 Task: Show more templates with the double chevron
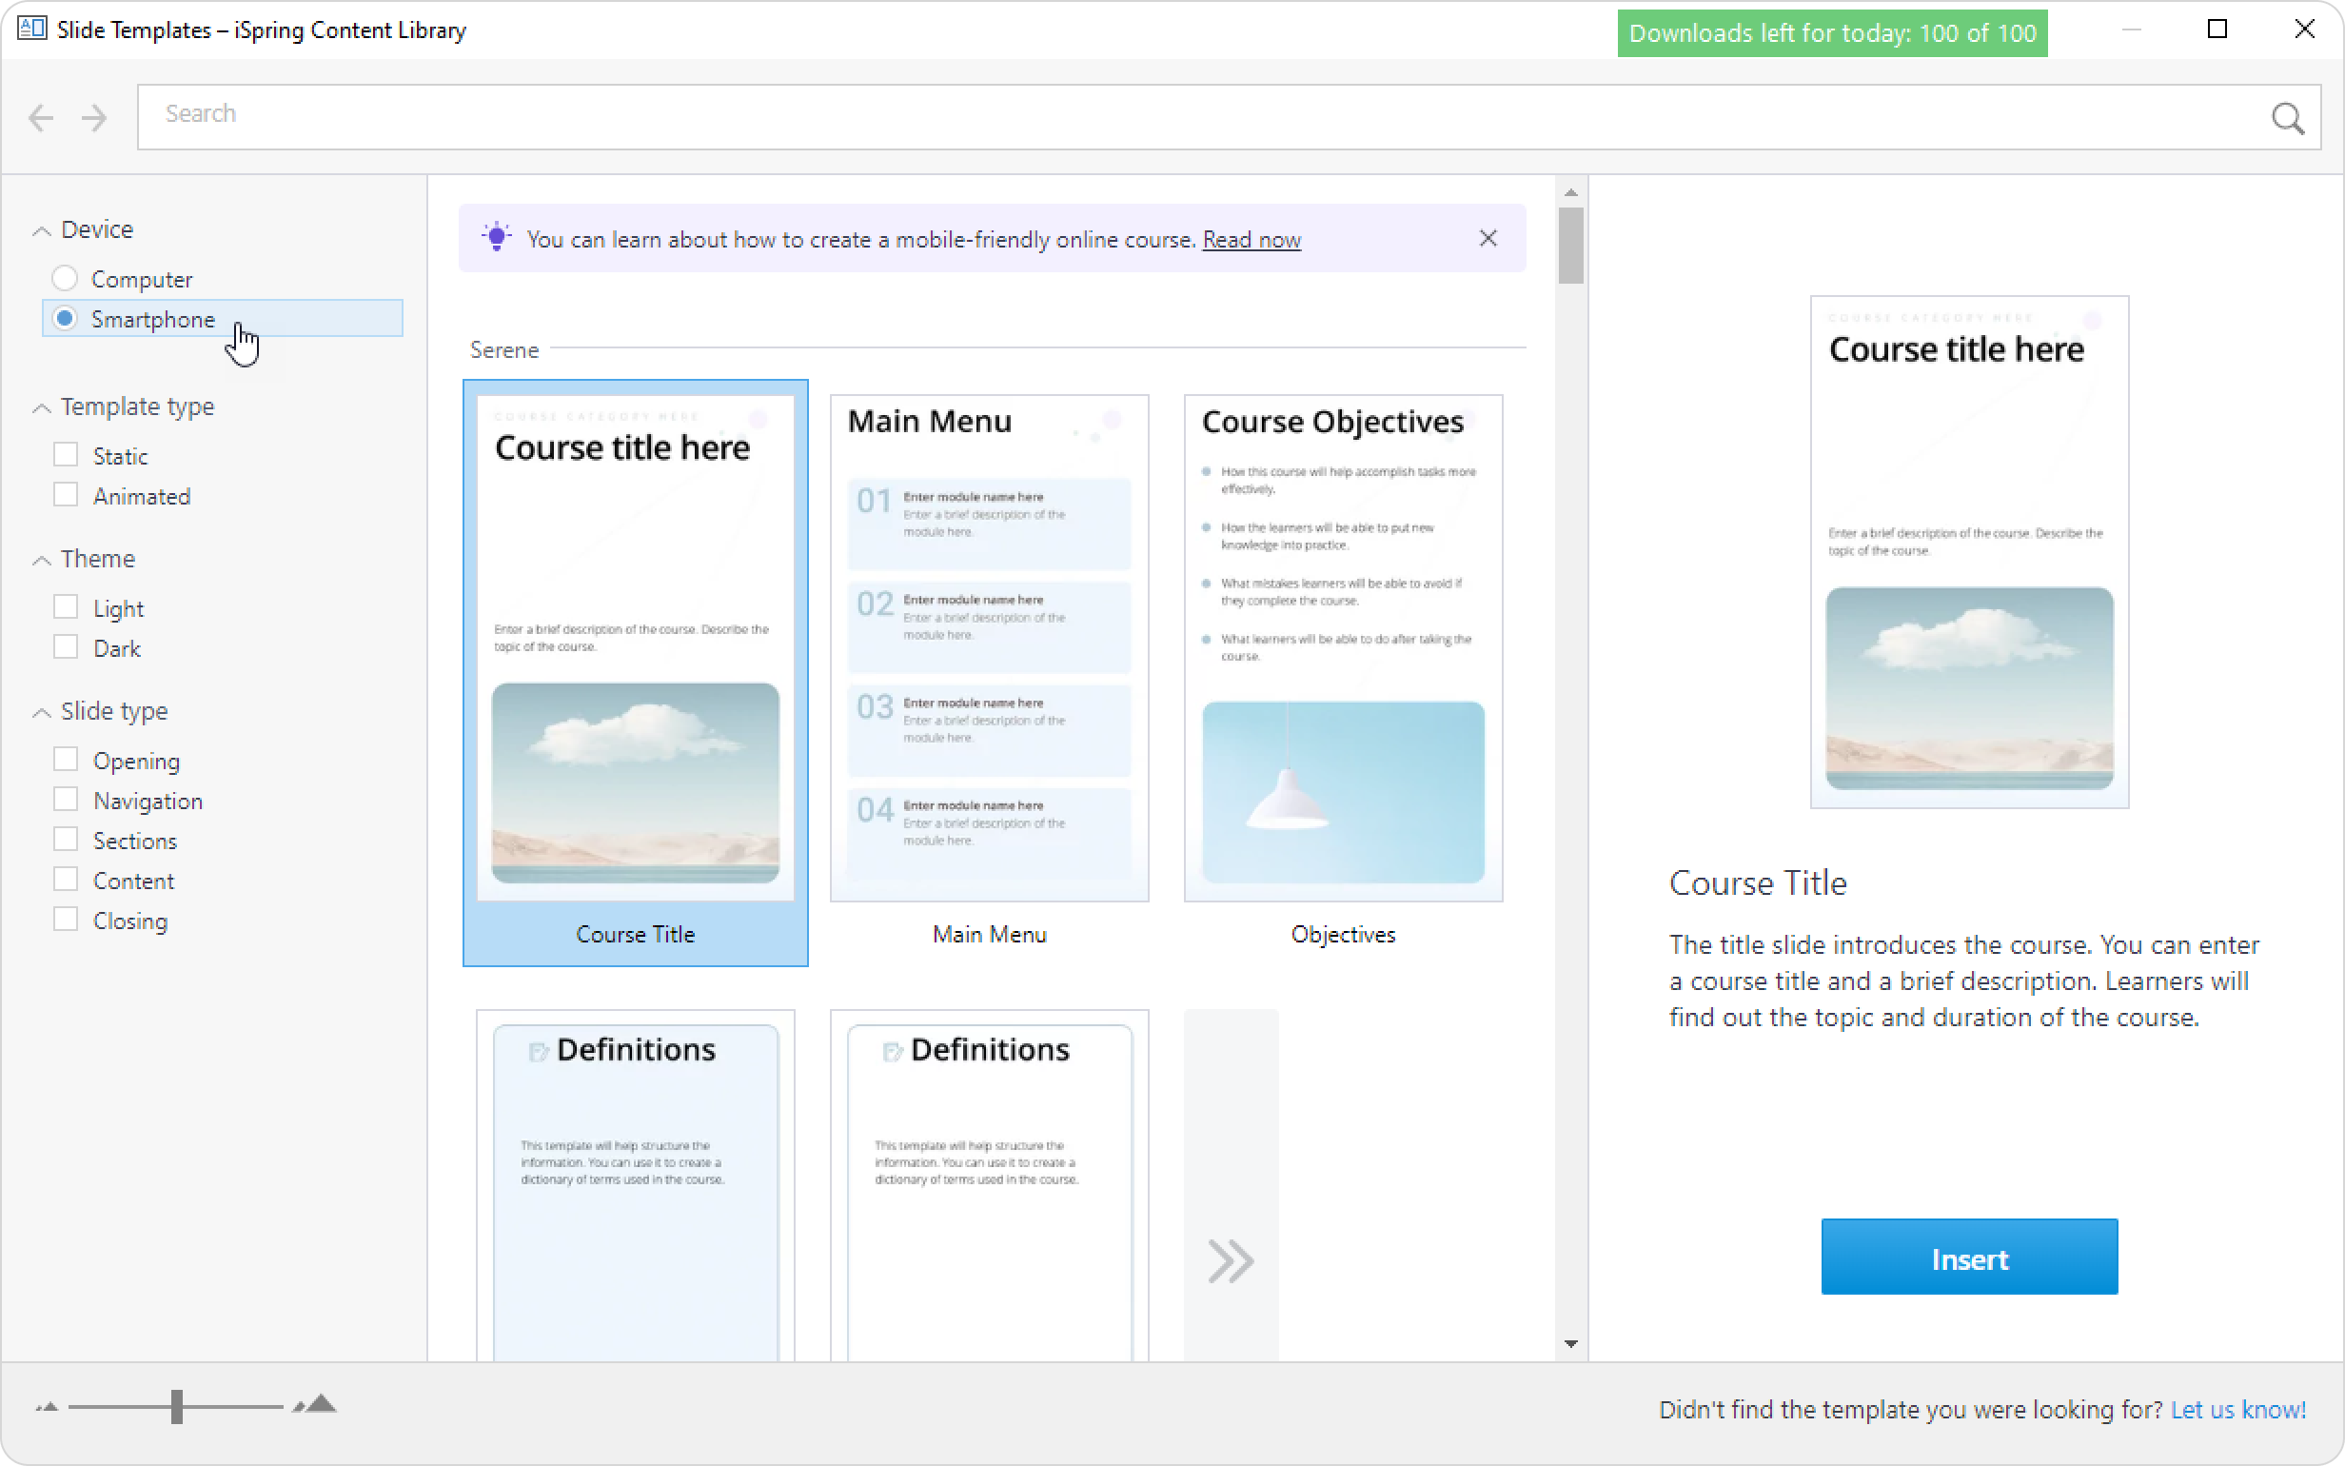point(1231,1260)
